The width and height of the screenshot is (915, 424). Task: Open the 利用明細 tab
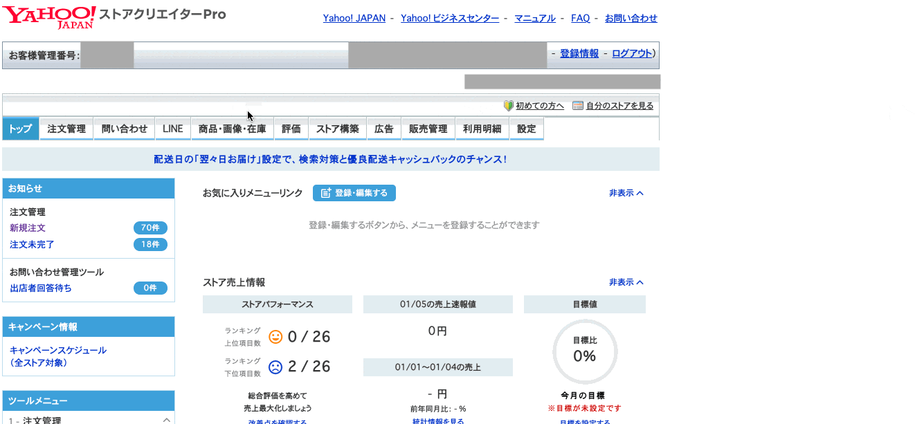(482, 129)
